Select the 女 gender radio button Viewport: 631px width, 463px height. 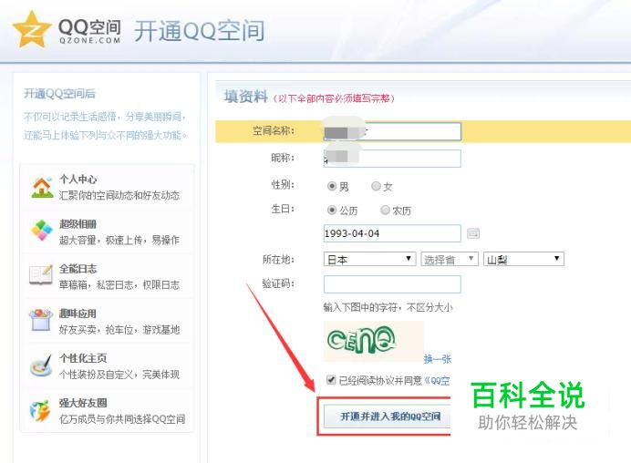(x=376, y=186)
